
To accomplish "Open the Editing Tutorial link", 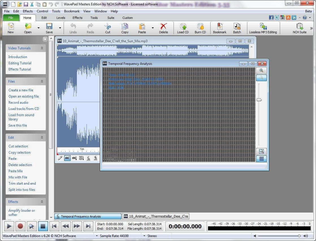I will click(20, 63).
